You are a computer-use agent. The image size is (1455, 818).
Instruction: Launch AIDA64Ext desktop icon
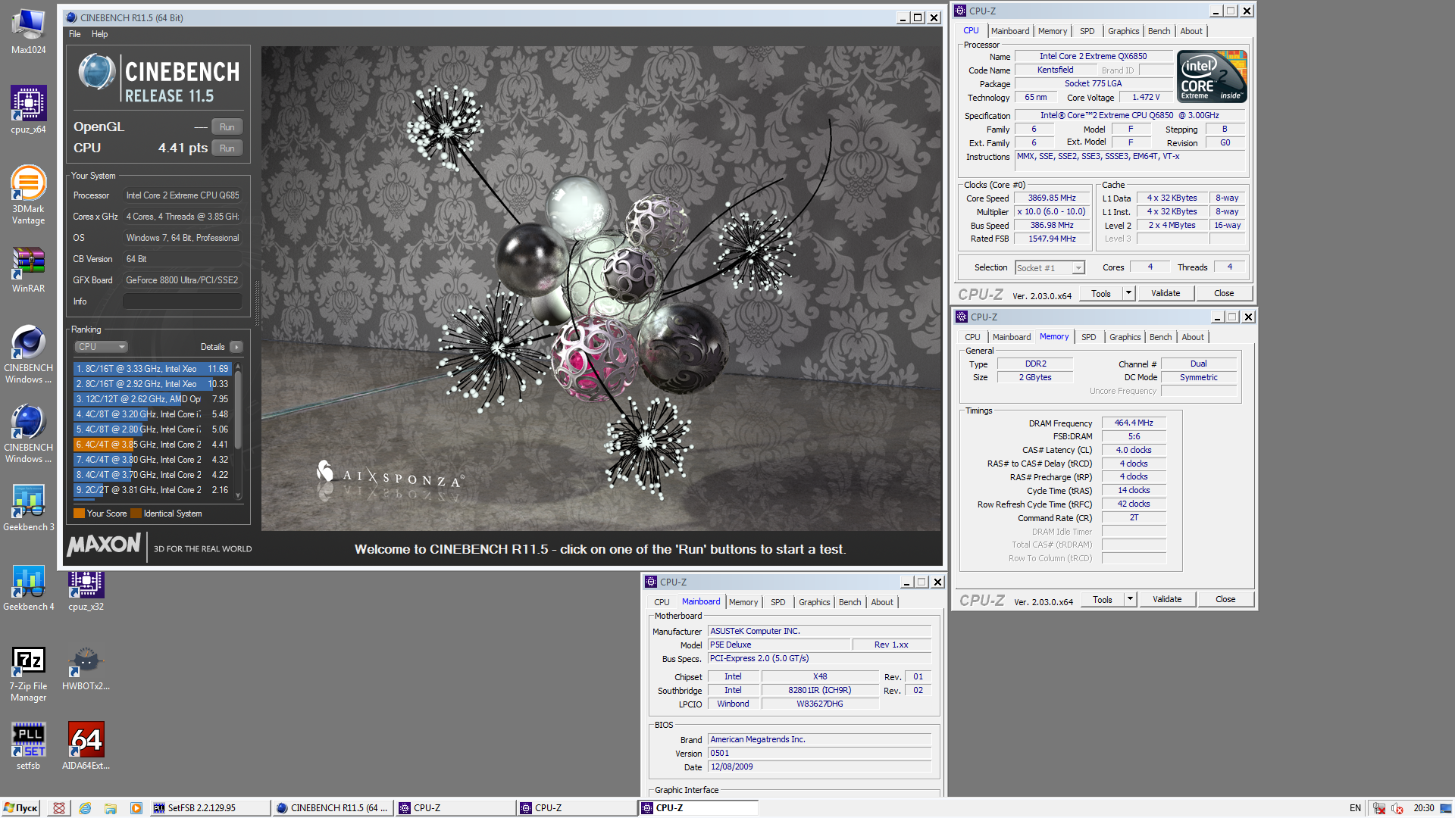click(x=86, y=746)
